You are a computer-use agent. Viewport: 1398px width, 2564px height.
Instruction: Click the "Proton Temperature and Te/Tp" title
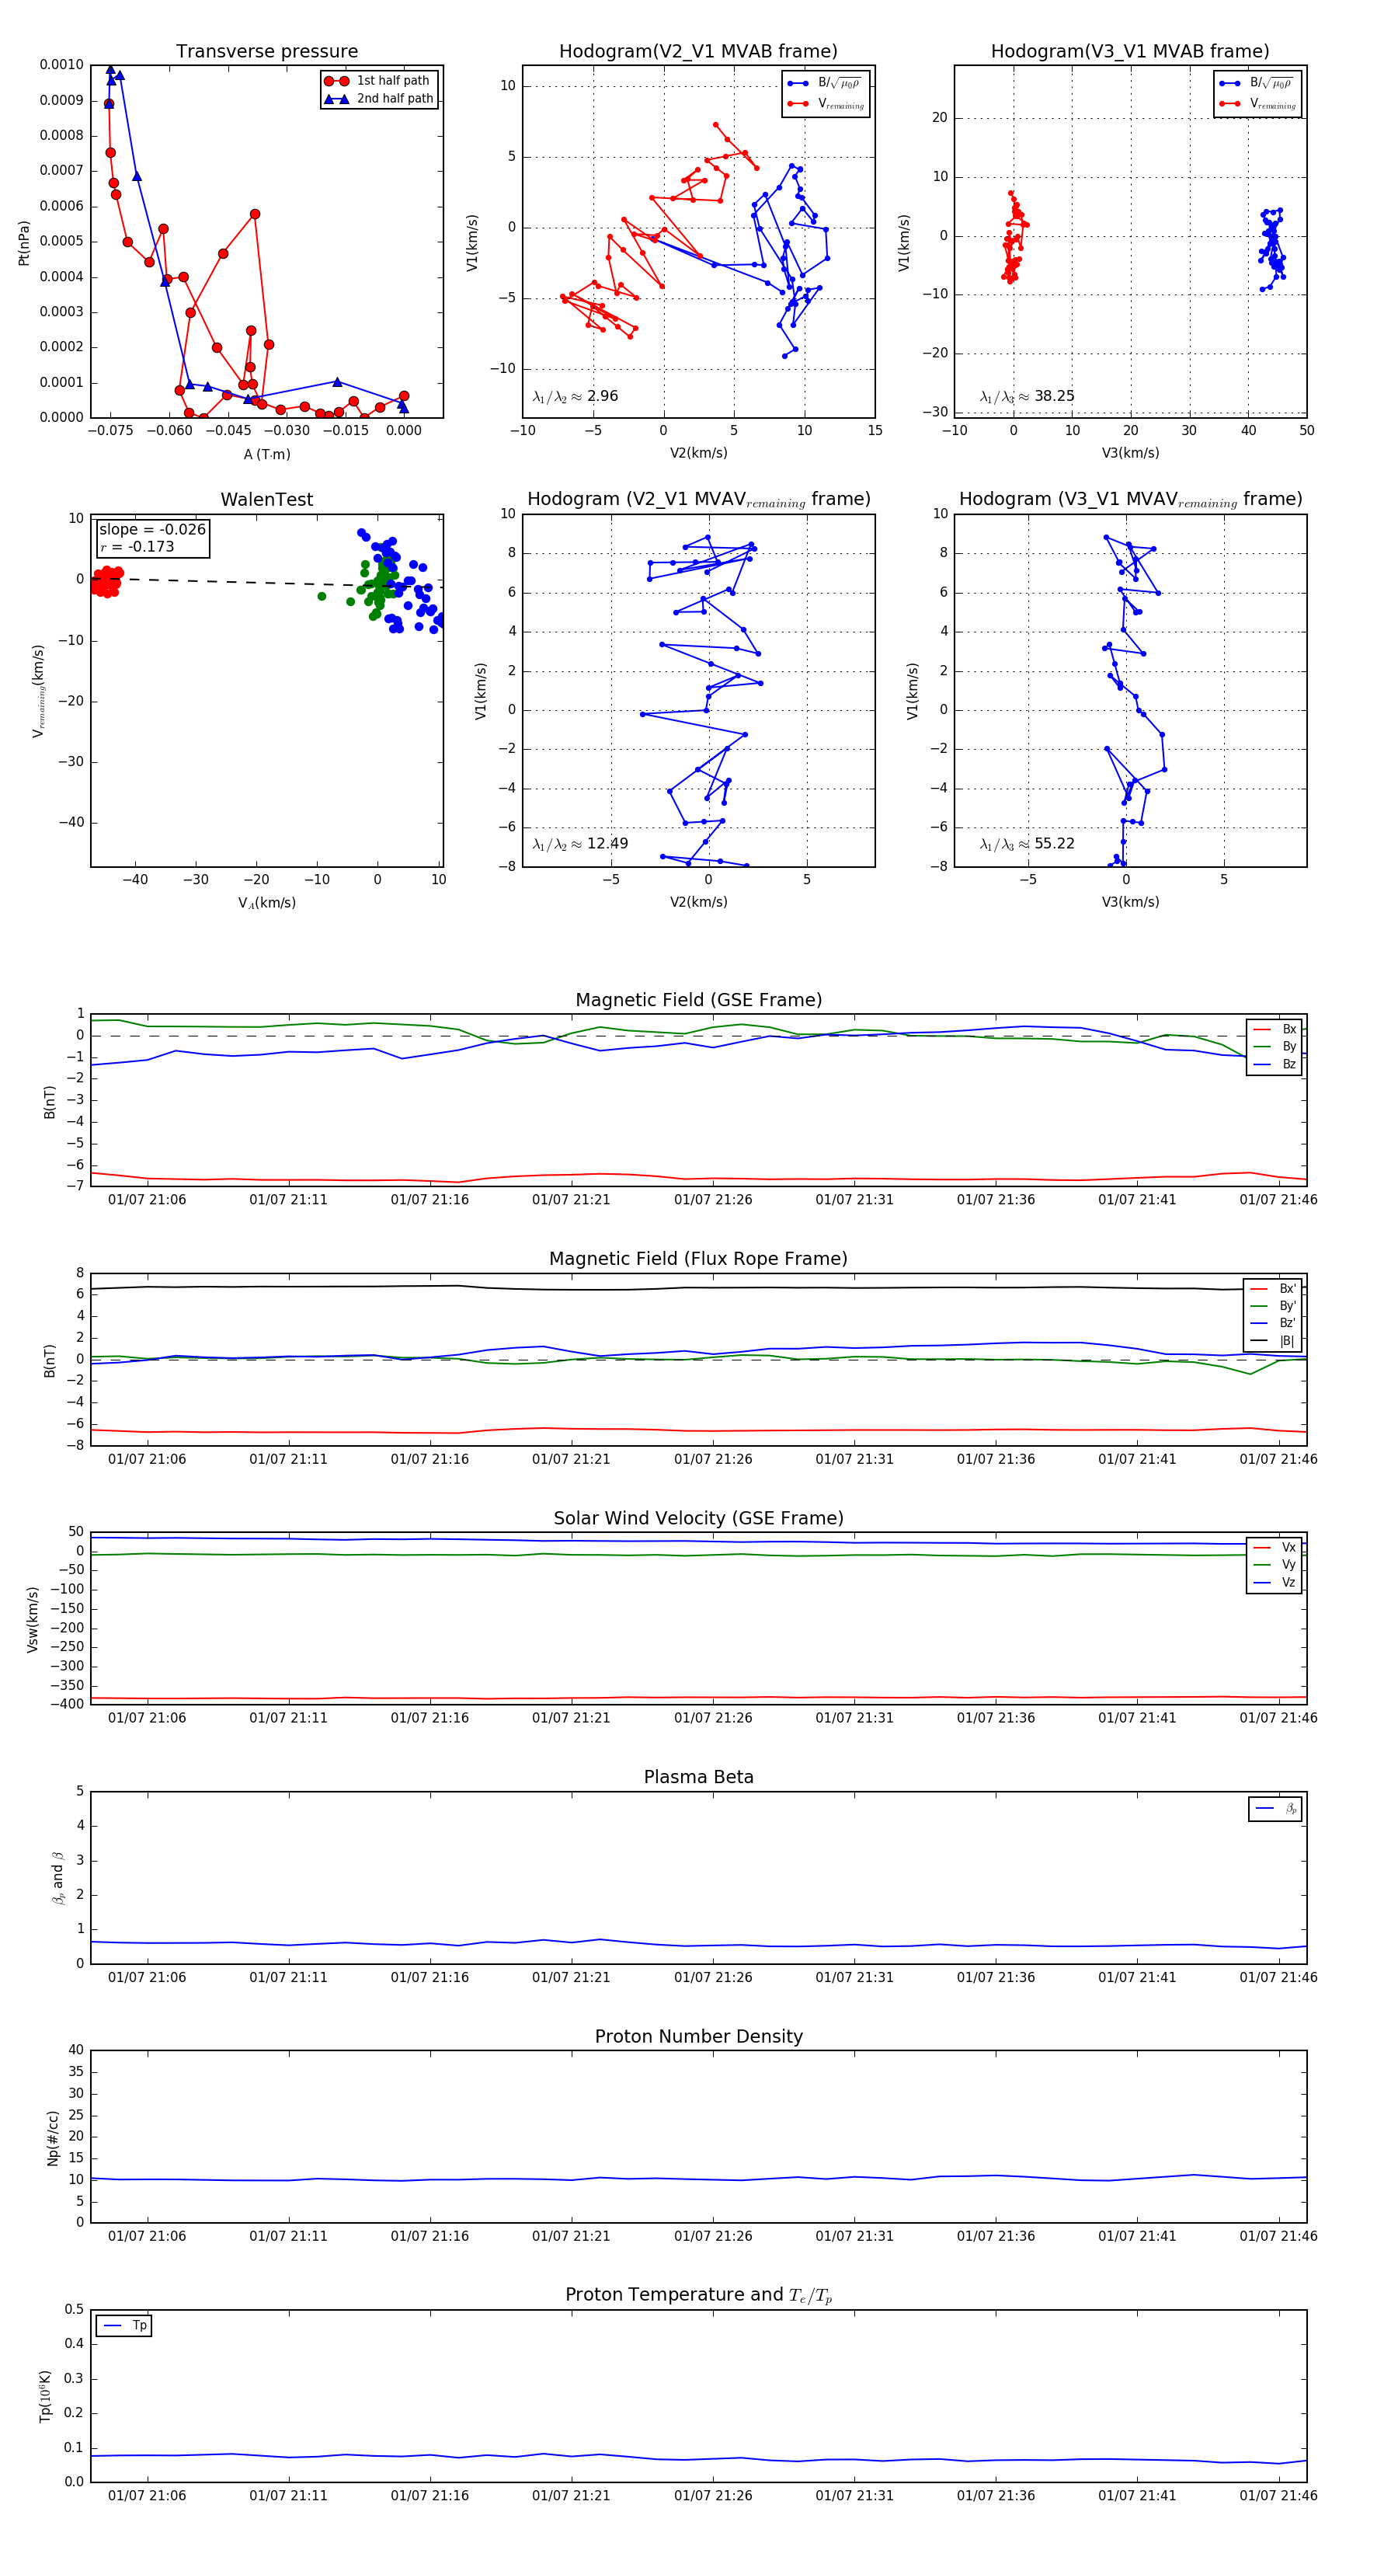click(x=698, y=2295)
